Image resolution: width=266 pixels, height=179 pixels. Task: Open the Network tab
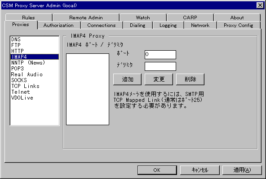click(x=200, y=25)
